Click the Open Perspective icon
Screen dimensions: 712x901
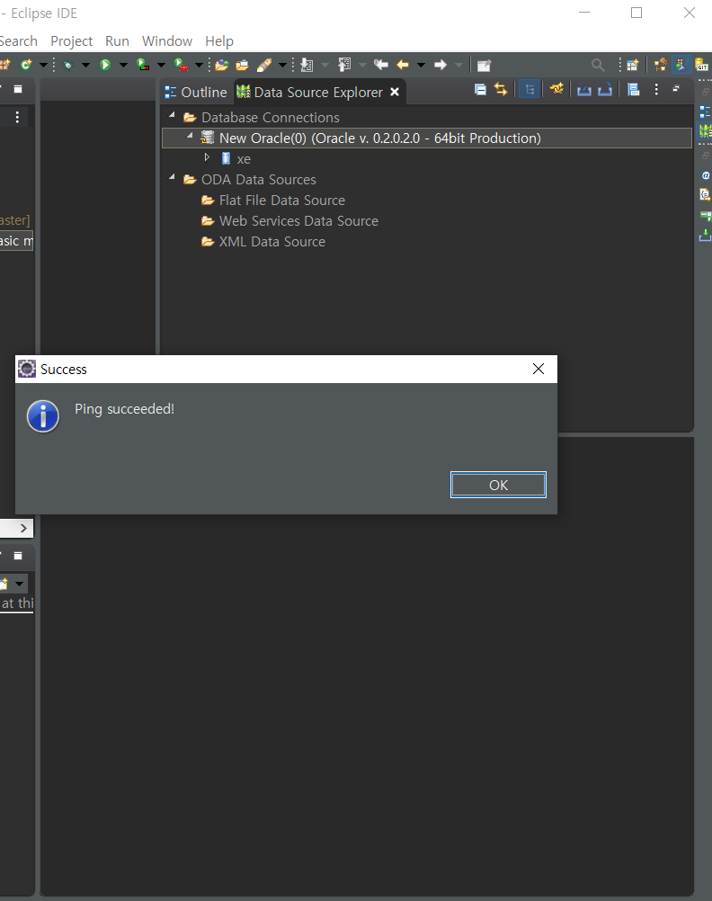[x=633, y=65]
